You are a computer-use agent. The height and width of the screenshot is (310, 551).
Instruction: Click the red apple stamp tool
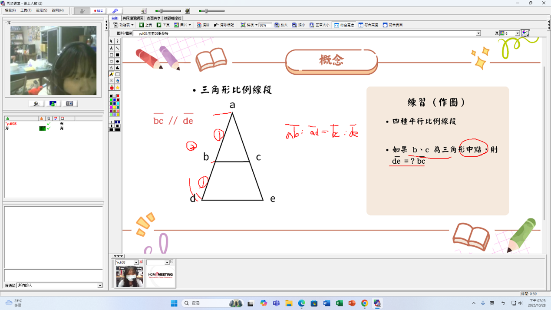(112, 88)
